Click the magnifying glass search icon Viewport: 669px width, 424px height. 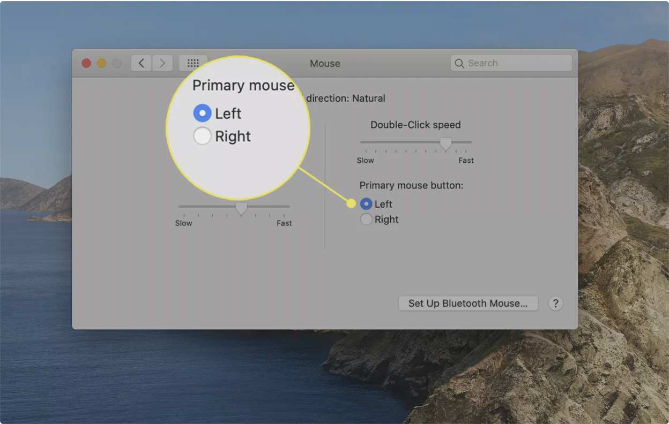(x=459, y=63)
